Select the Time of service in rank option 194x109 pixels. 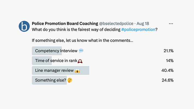coord(56,61)
